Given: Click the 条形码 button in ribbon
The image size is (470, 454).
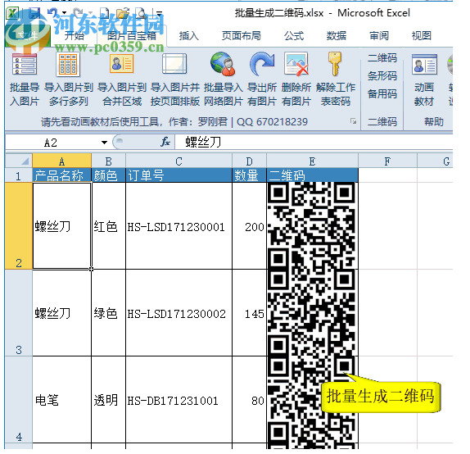Looking at the screenshot, I should coord(382,75).
